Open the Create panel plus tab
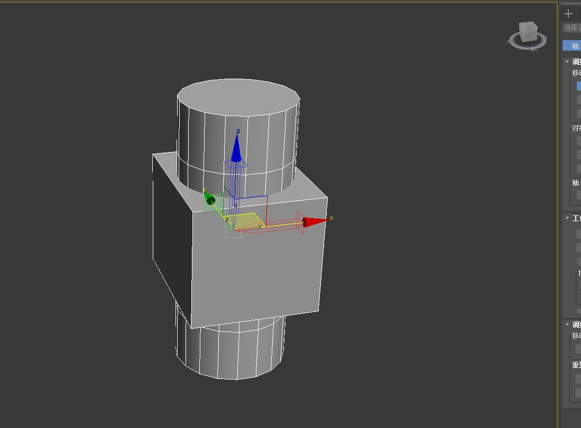Viewport: 581px width, 428px height. [568, 14]
